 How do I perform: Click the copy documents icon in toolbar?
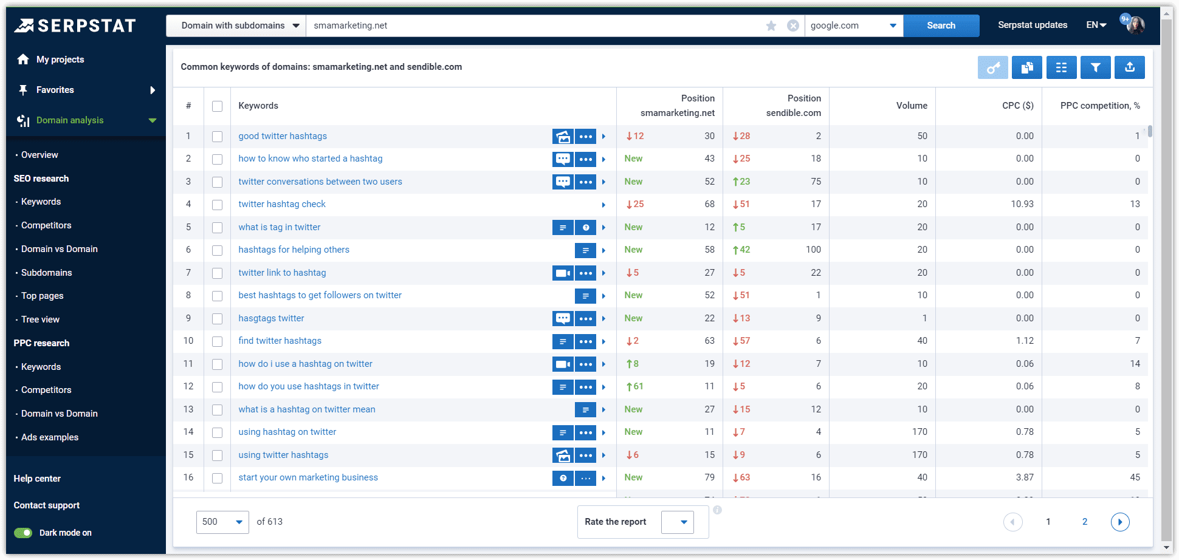pos(1027,67)
